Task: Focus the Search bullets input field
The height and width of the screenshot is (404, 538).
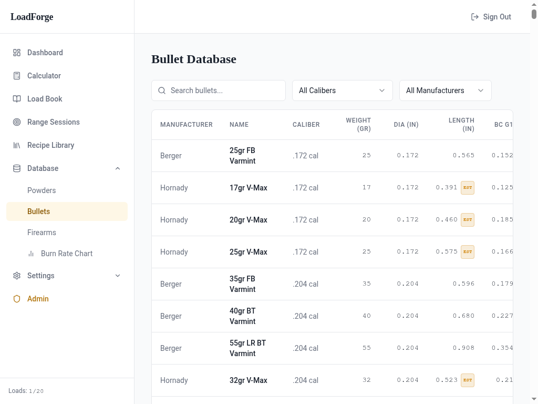Action: pos(219,90)
